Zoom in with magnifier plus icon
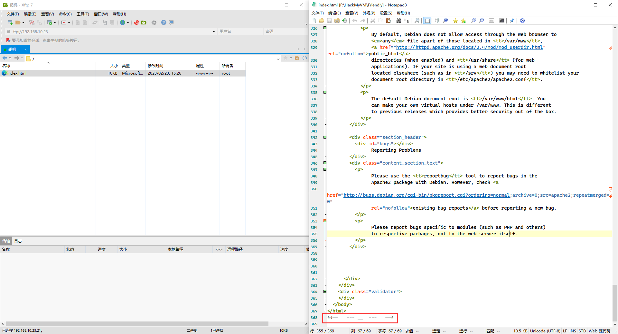This screenshot has width=618, height=334. 473,21
